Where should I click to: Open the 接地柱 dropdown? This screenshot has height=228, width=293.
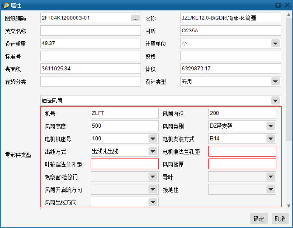271,189
